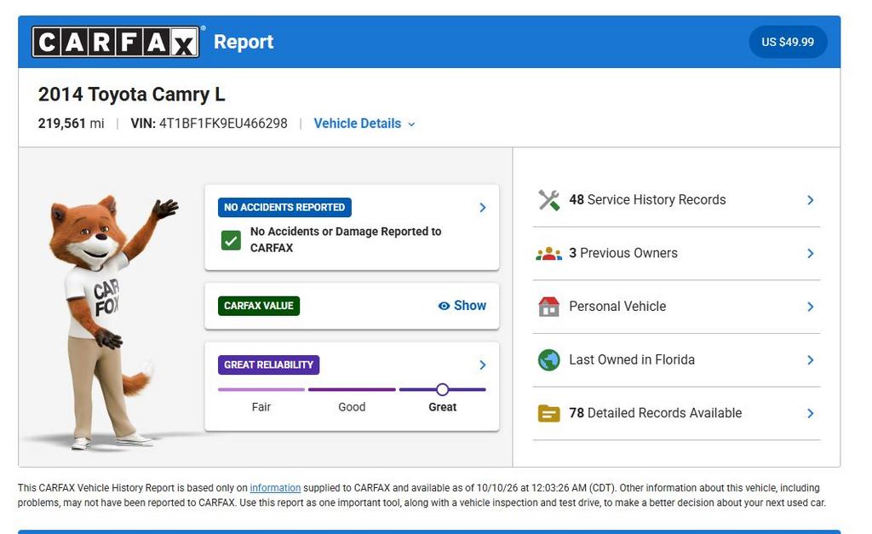Click the Good label under the reliability bar
The image size is (872, 534).
(x=352, y=407)
